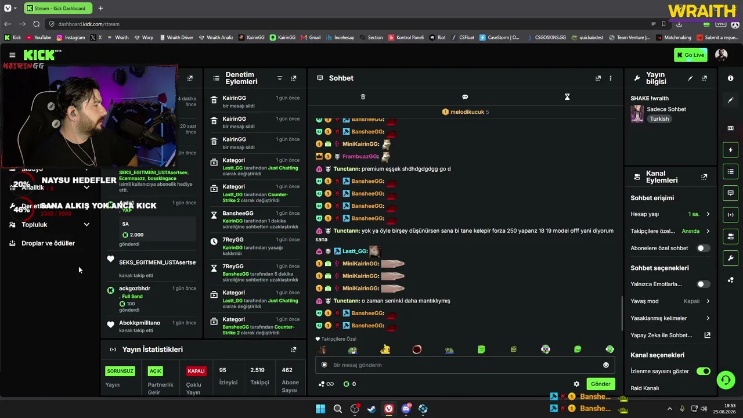
Task: Open the emoji picker in message box
Action: [606, 365]
